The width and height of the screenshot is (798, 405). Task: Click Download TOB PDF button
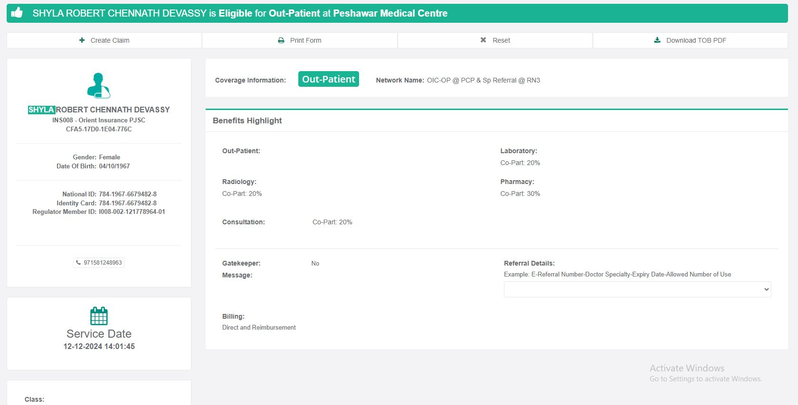[x=690, y=40]
